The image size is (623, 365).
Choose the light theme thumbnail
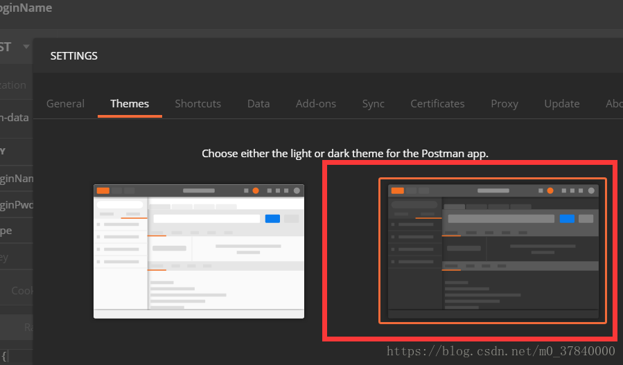click(x=199, y=251)
